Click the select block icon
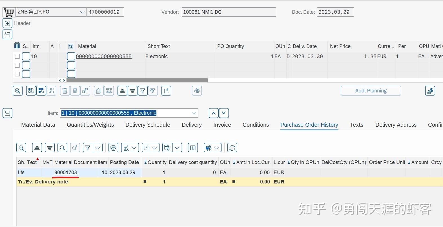This screenshot has height=227, width=443. (41, 91)
